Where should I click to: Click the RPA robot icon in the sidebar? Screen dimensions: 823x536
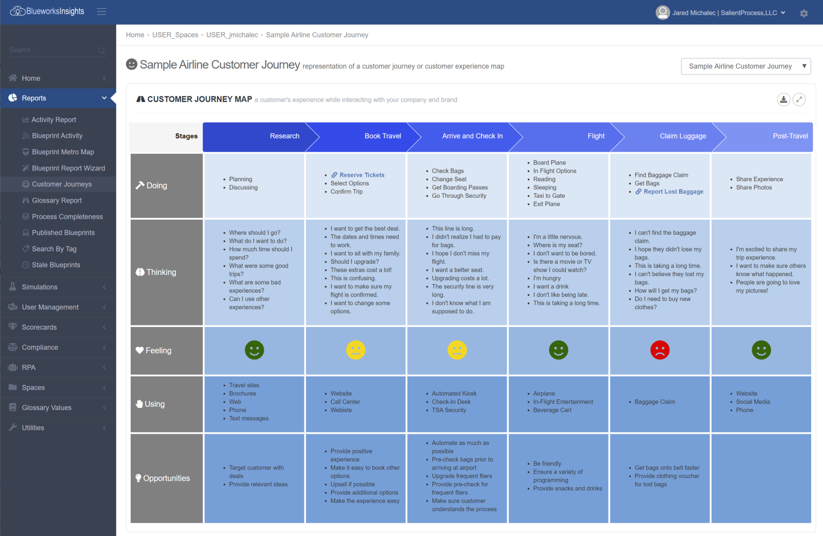[12, 367]
